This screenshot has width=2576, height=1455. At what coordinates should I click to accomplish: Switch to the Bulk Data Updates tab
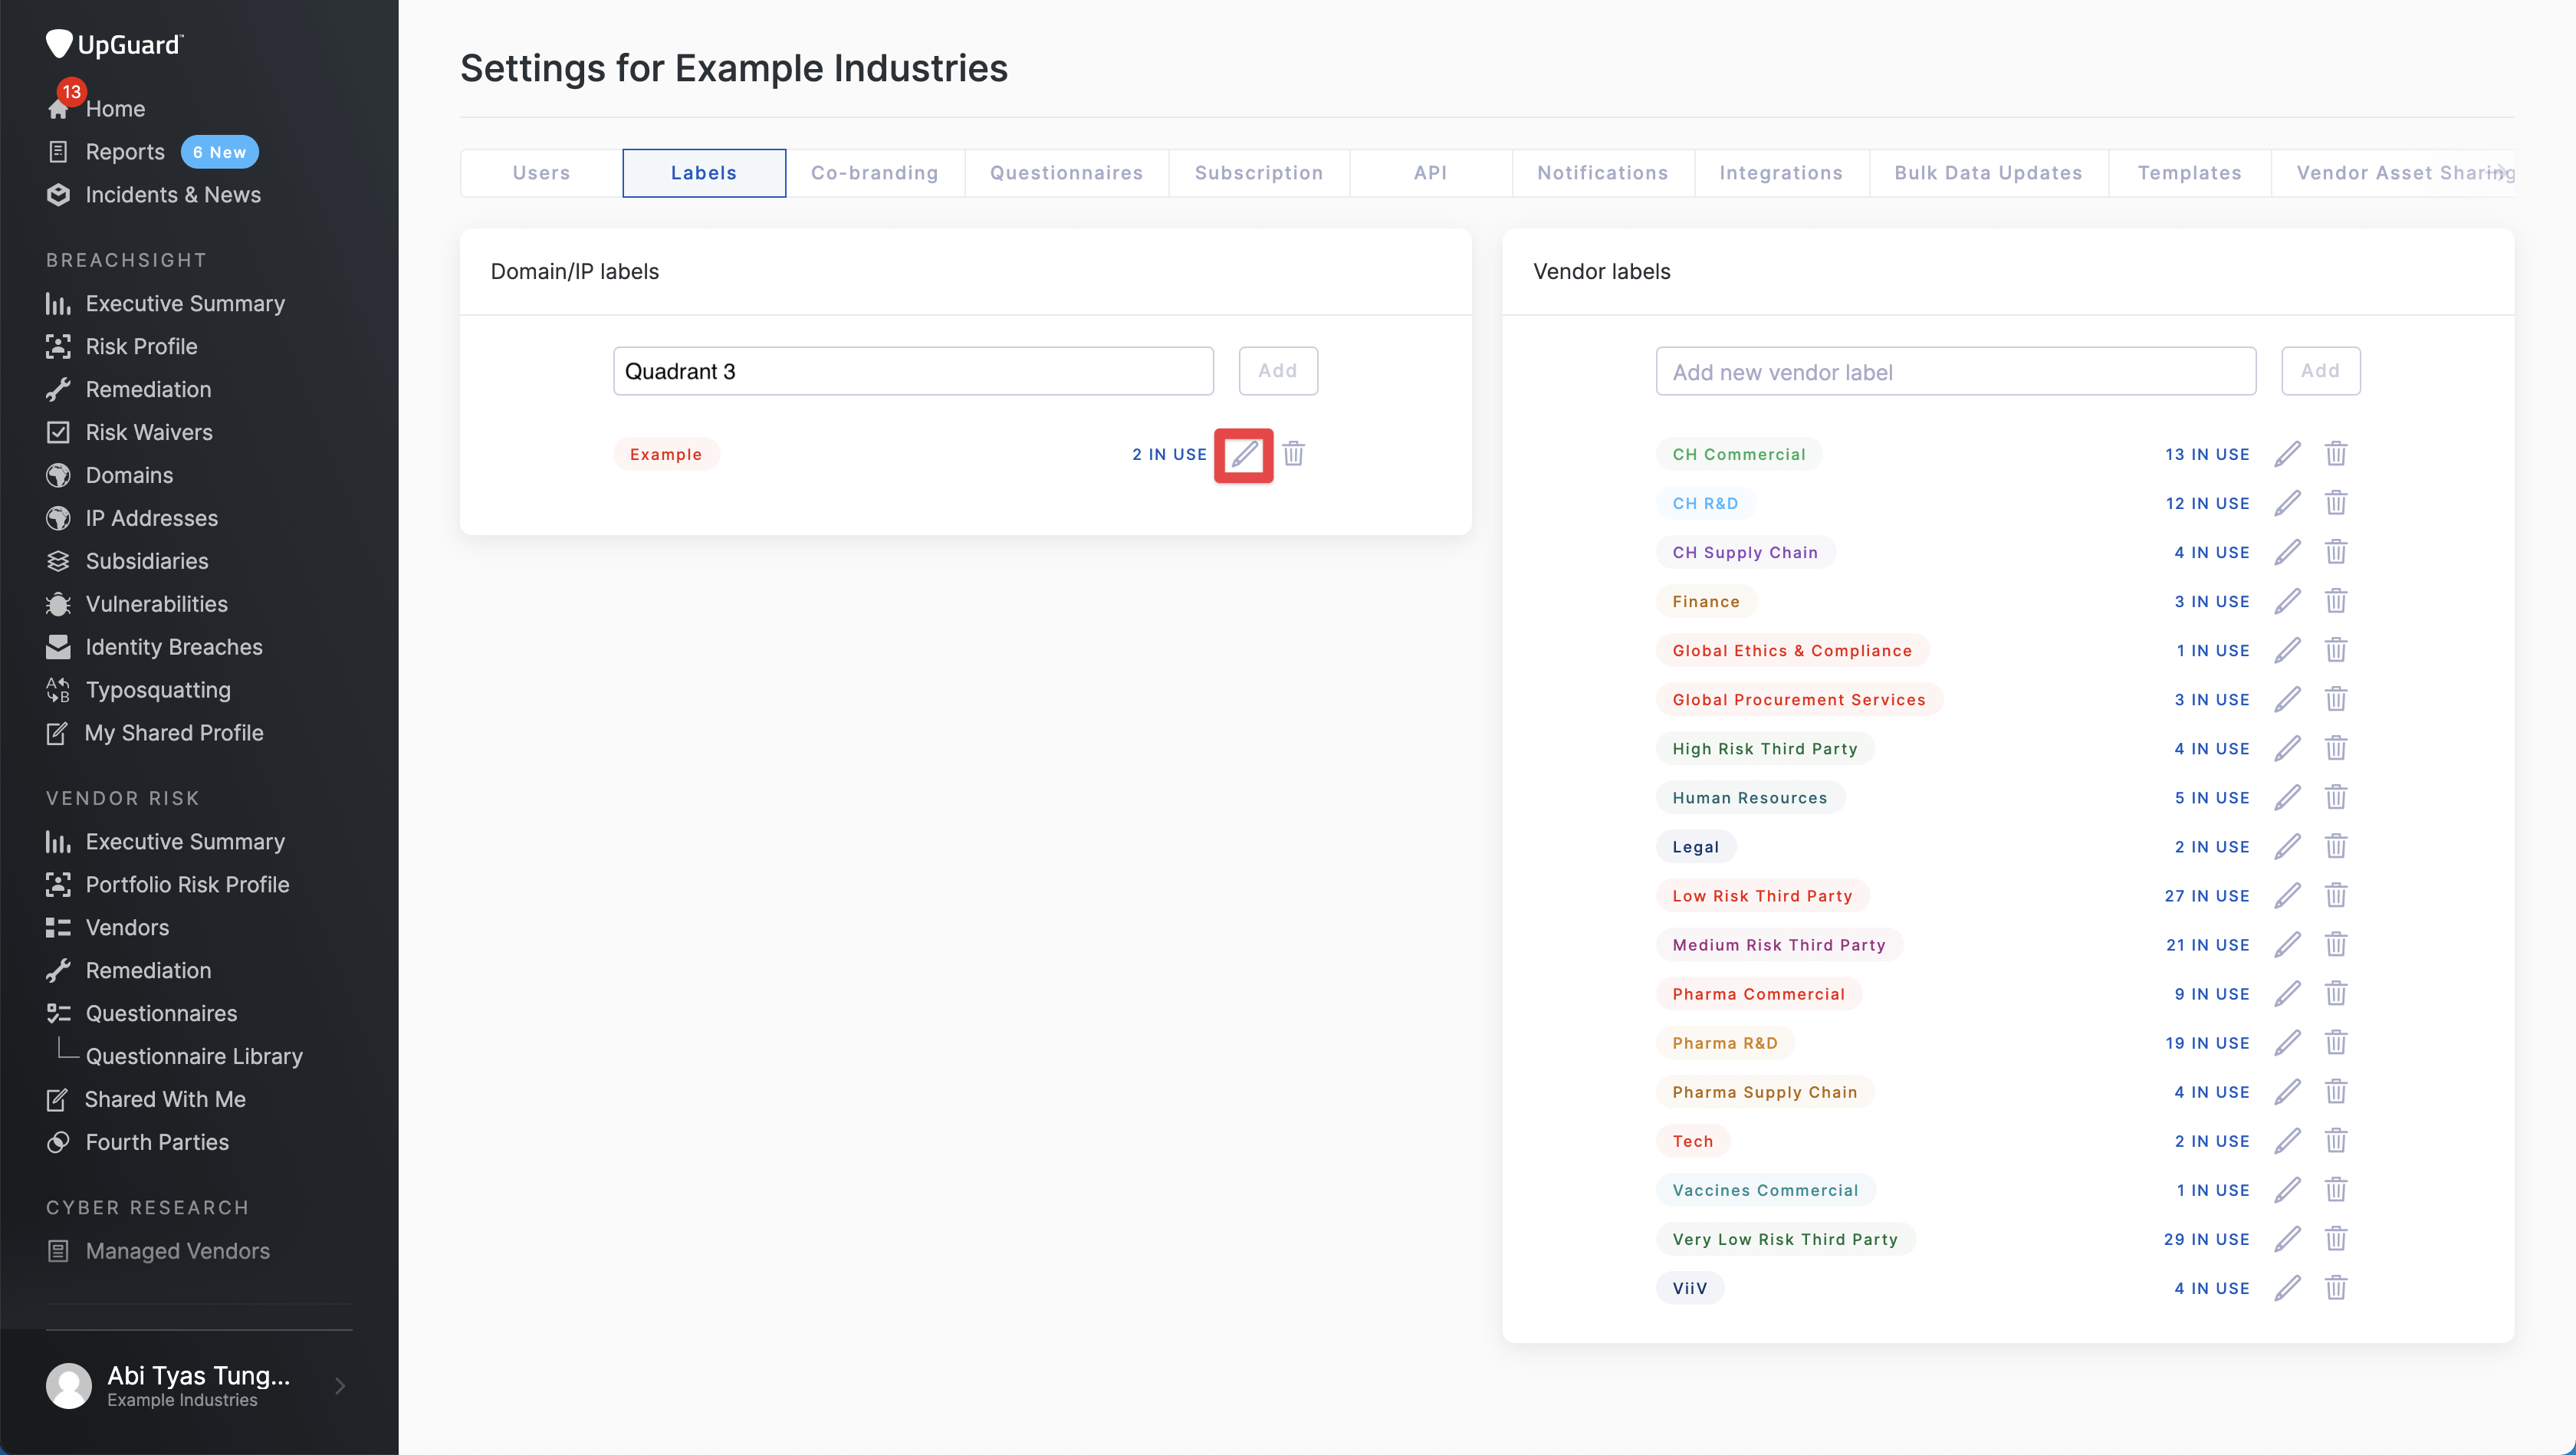tap(1988, 173)
